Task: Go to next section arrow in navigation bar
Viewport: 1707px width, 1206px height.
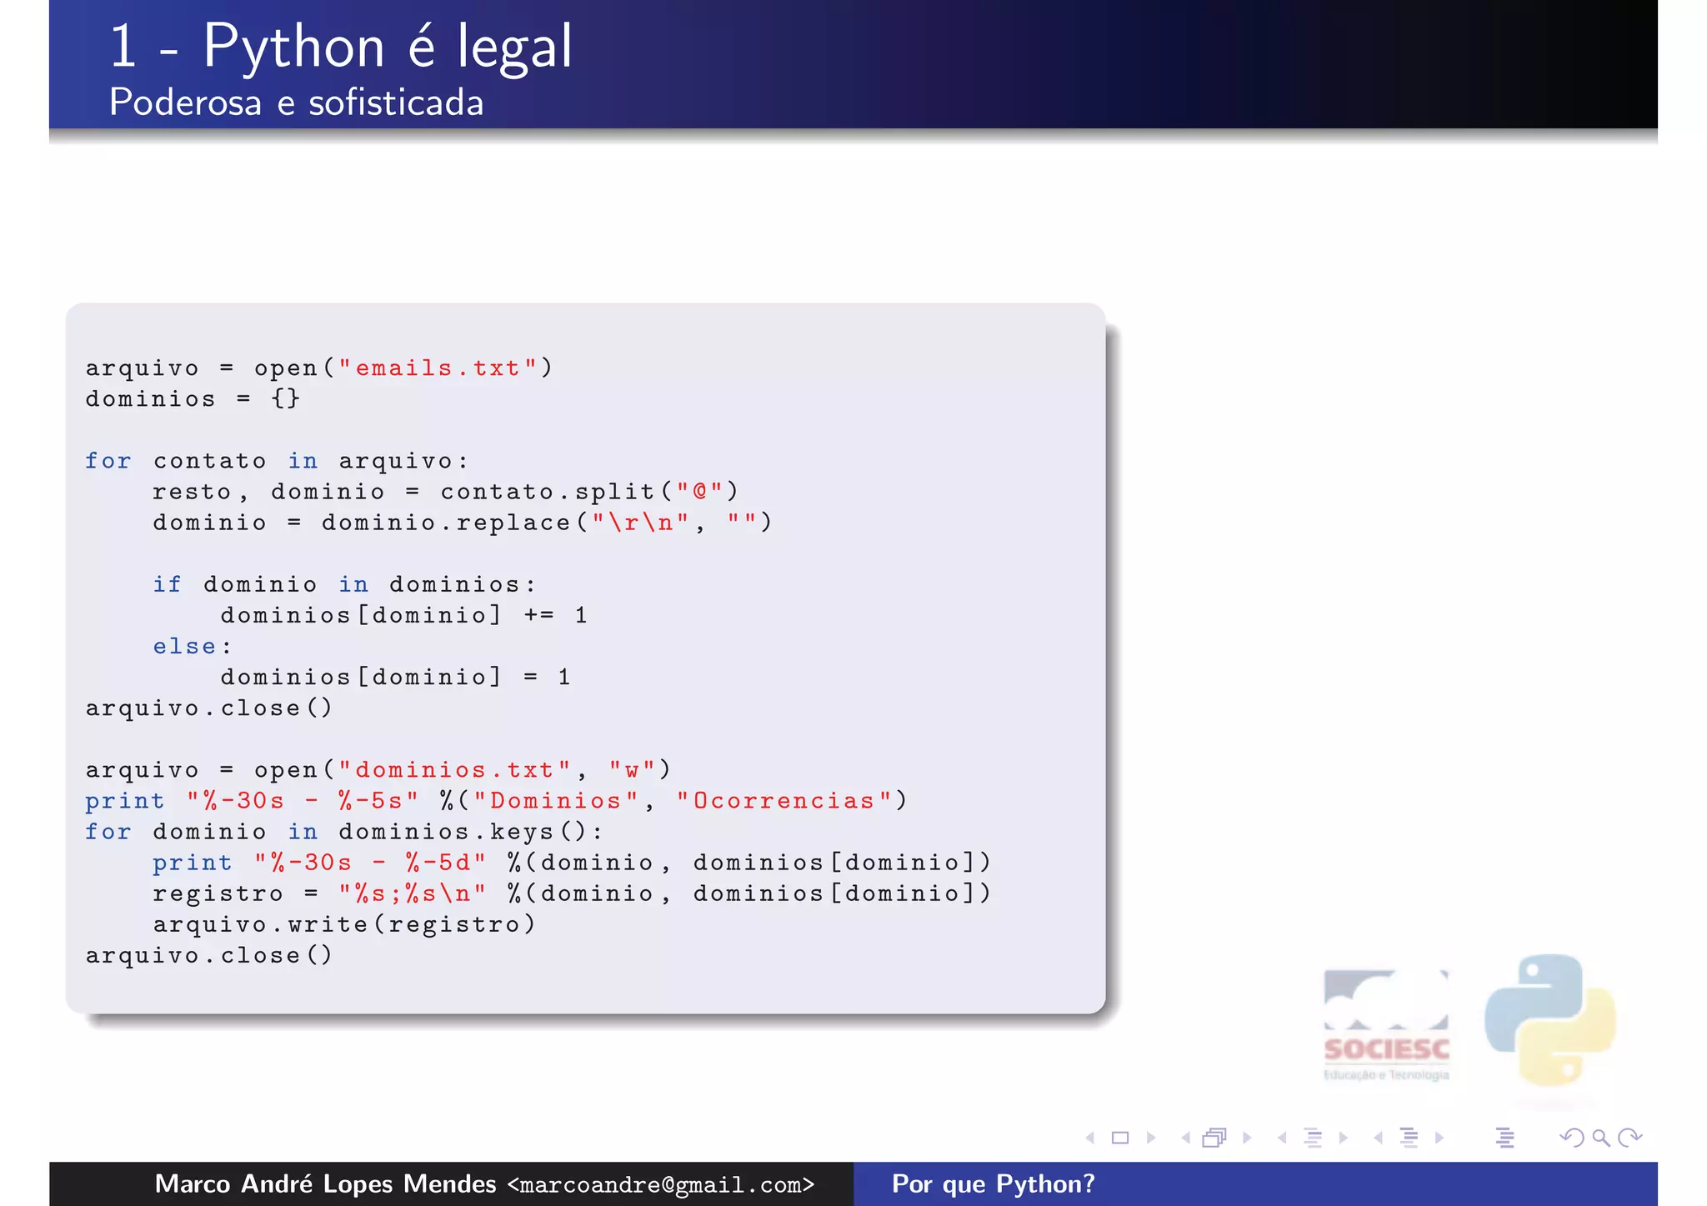Action: [x=1439, y=1138]
